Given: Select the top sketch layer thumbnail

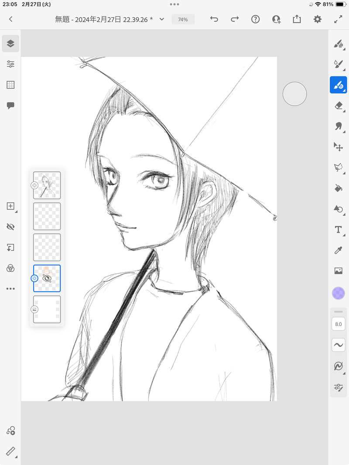Looking at the screenshot, I should [x=47, y=185].
